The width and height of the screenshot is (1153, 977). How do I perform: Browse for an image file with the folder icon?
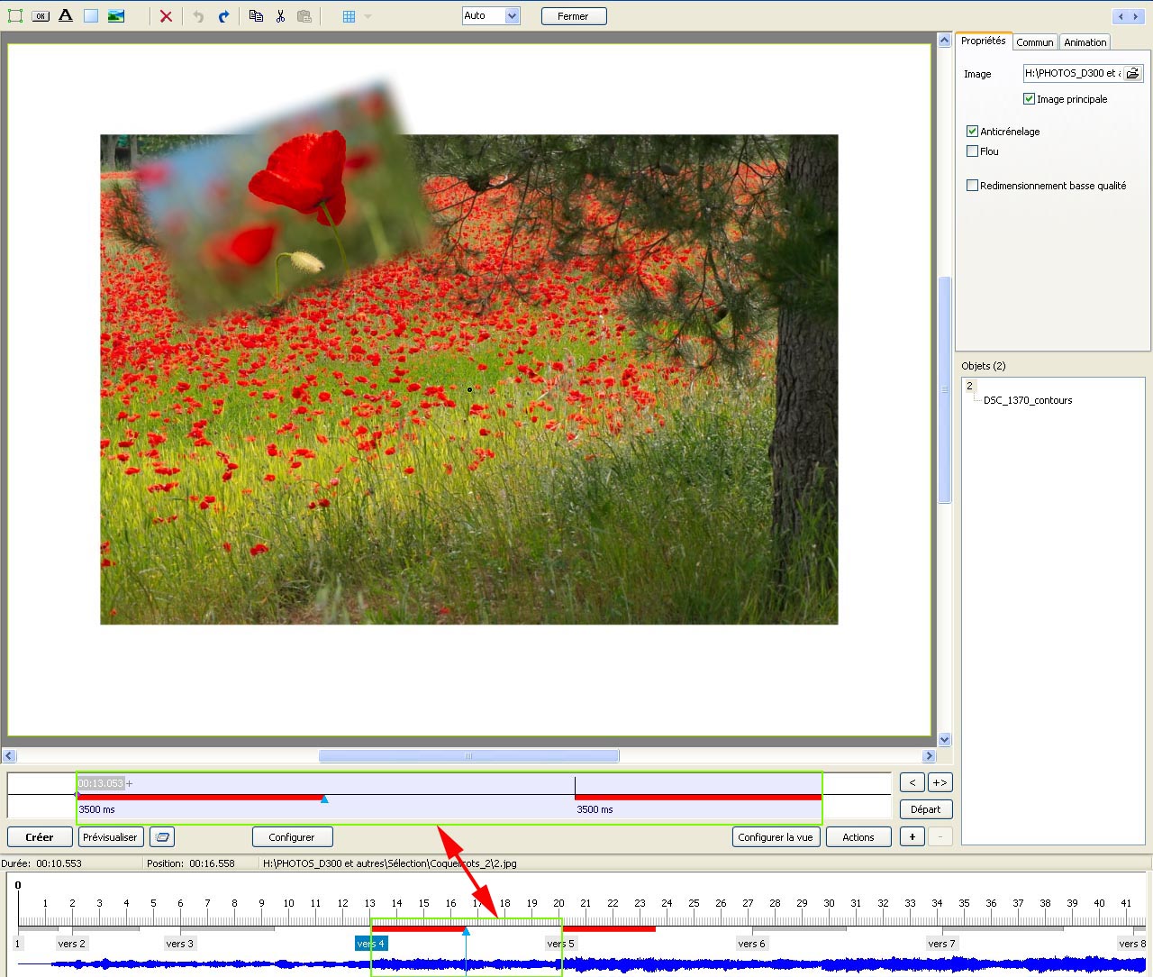click(1133, 74)
